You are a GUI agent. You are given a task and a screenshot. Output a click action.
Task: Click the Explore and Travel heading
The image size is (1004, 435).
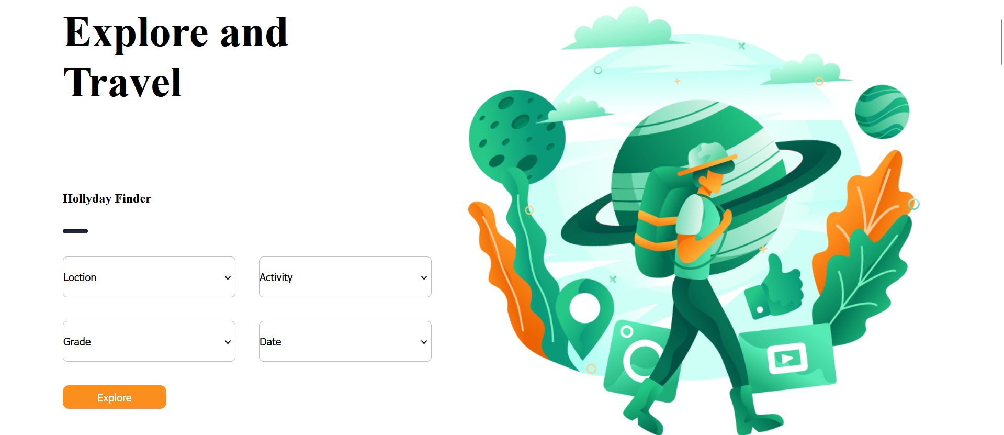point(176,57)
